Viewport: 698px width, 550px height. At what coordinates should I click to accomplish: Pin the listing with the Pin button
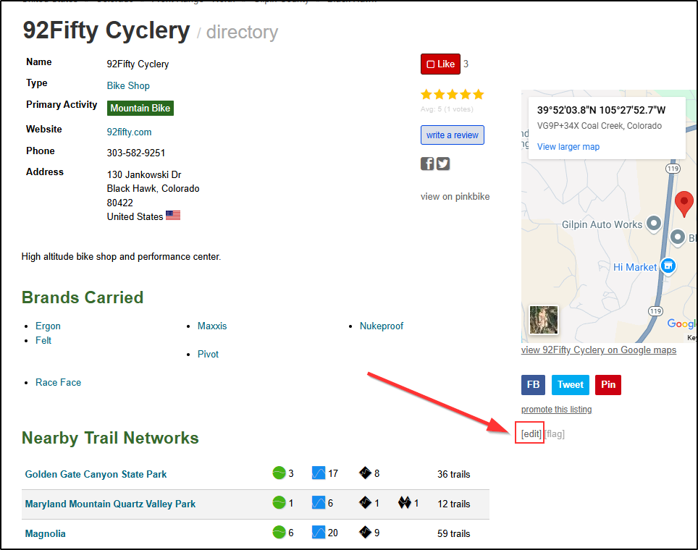point(608,385)
